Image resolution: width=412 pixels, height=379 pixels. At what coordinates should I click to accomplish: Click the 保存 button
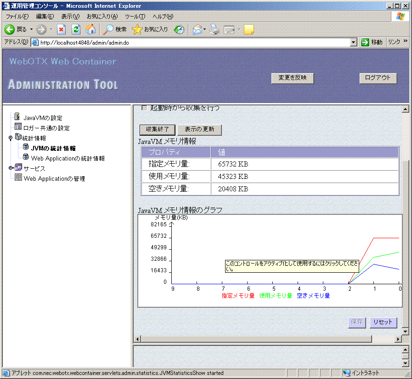[357, 322]
